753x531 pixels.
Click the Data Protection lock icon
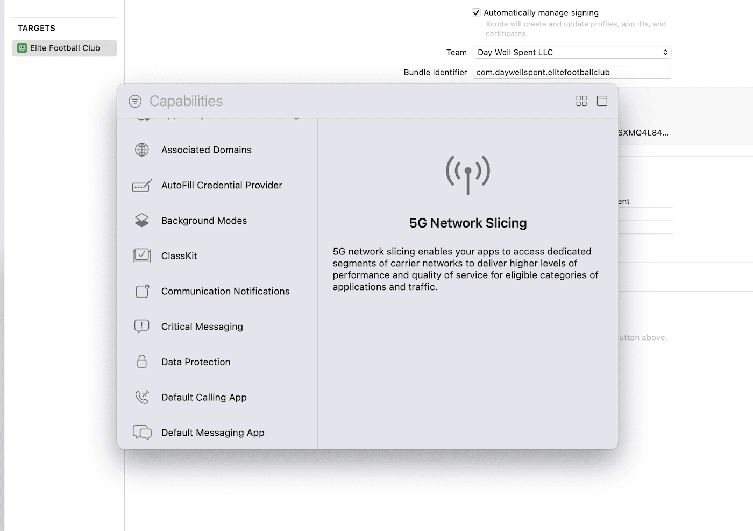(x=142, y=362)
